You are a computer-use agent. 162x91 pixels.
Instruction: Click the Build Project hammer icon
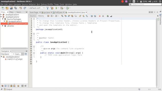pyautogui.click(x=48, y=8)
